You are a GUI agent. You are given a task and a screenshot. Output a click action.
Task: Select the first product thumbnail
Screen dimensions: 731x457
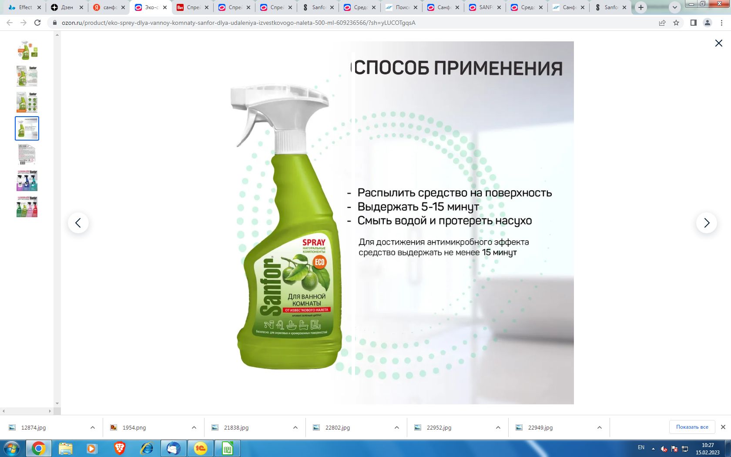click(27, 50)
